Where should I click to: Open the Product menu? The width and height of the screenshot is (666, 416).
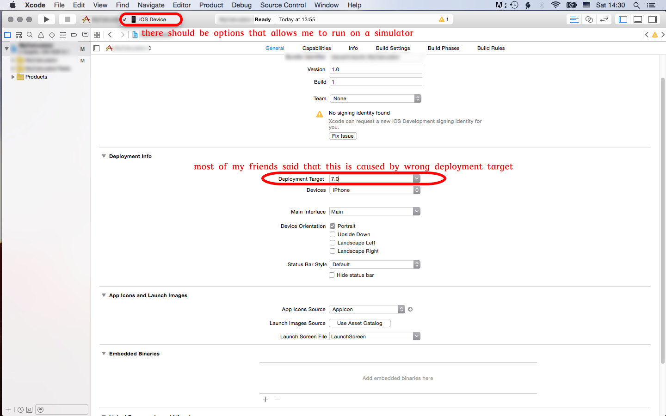(x=211, y=5)
